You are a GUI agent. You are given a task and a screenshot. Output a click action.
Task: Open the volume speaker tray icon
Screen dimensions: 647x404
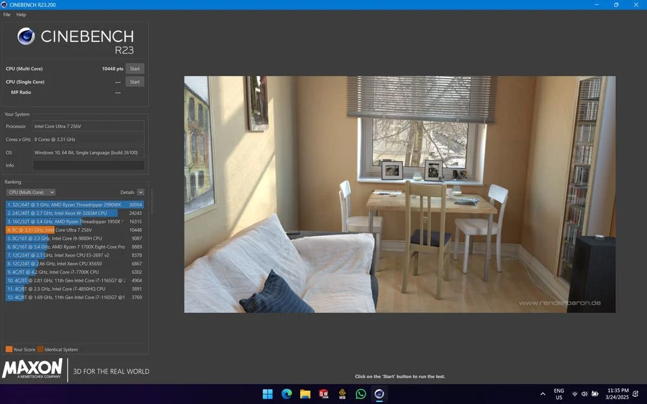click(584, 394)
